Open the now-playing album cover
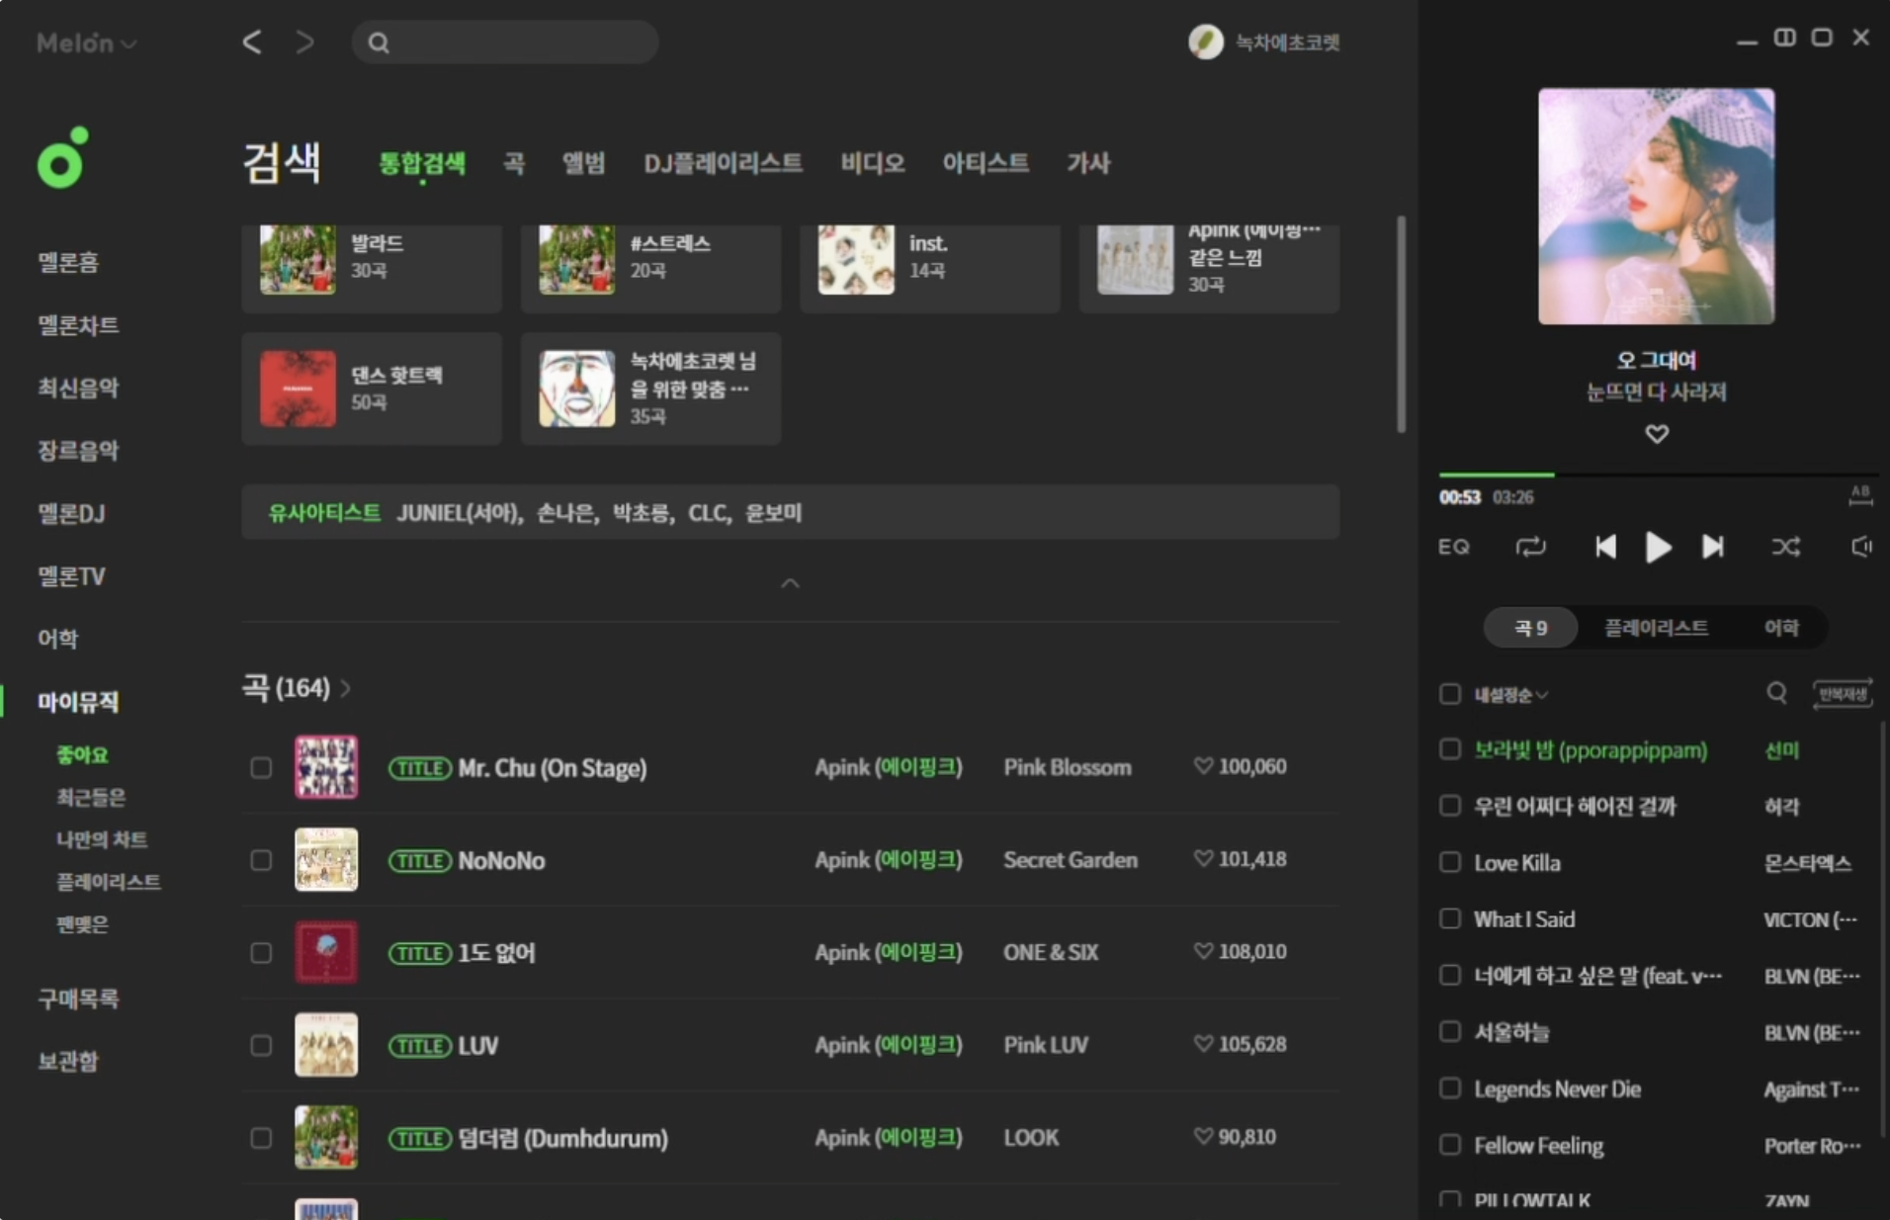This screenshot has height=1220, width=1890. click(1656, 206)
